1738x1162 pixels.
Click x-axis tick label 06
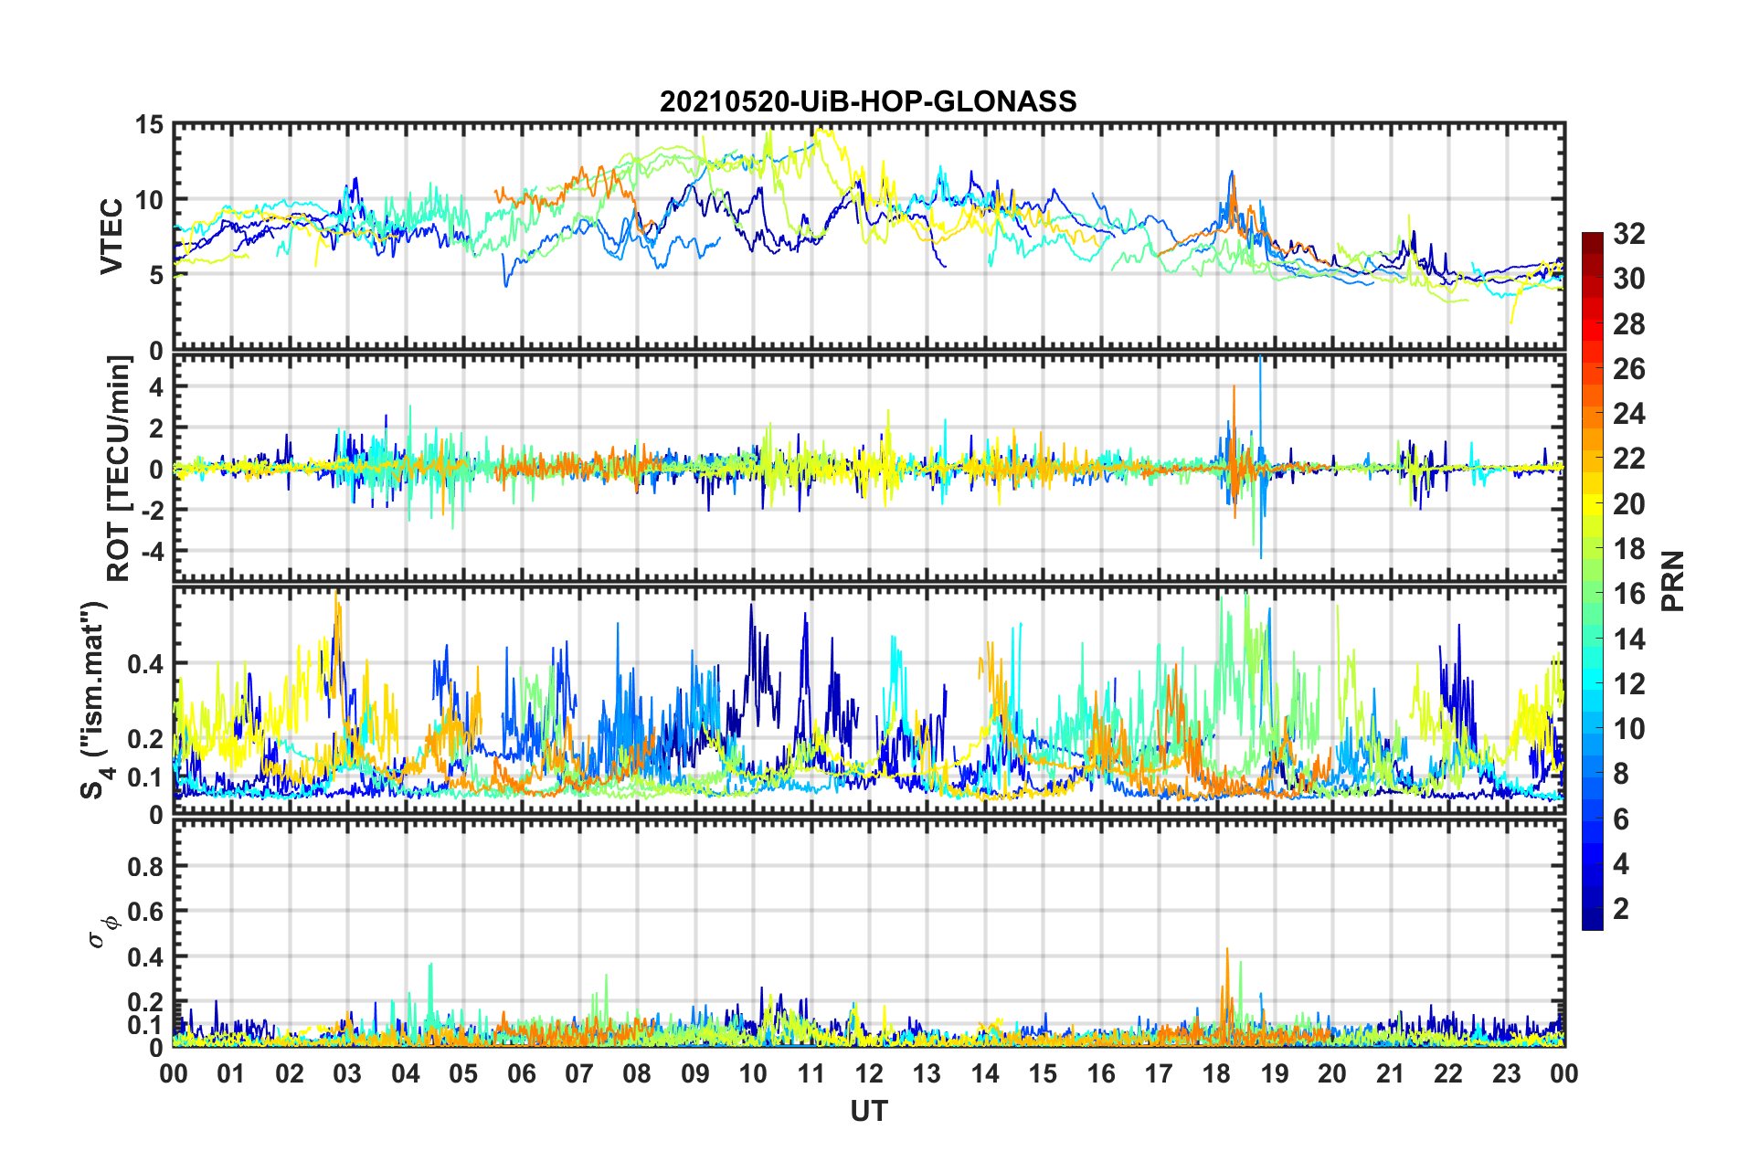[522, 1073]
